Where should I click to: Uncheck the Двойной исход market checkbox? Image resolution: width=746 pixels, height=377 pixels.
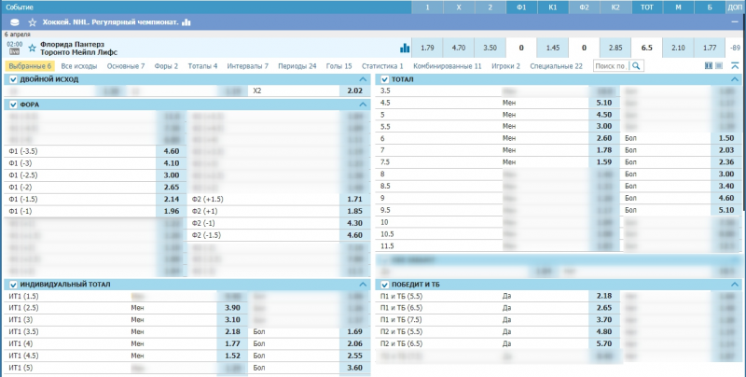click(13, 79)
